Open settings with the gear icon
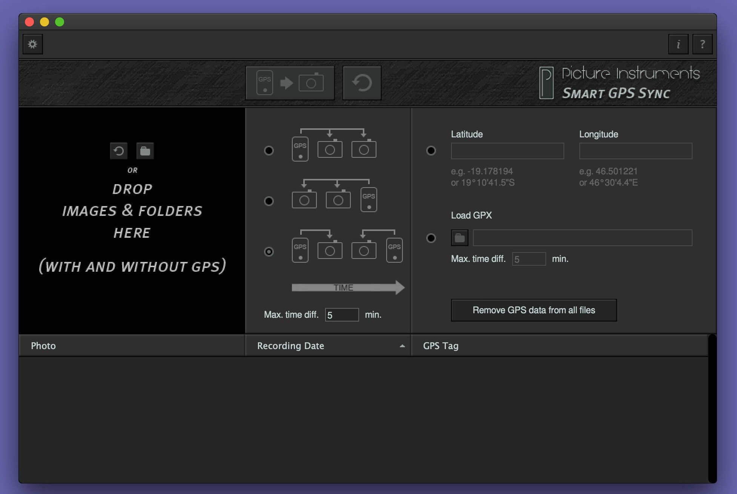Image resolution: width=737 pixels, height=494 pixels. tap(33, 44)
